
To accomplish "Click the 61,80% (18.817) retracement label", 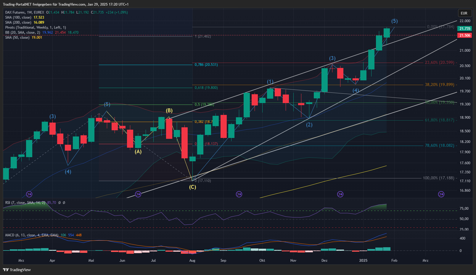I will click(x=439, y=120).
